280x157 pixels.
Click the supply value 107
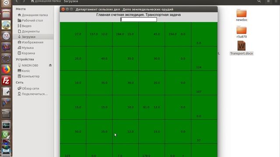point(199,92)
